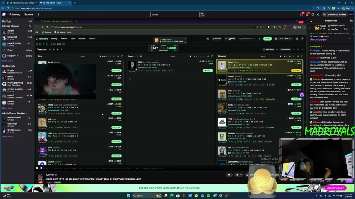Open Rewards in Terminal nav

[82, 39]
